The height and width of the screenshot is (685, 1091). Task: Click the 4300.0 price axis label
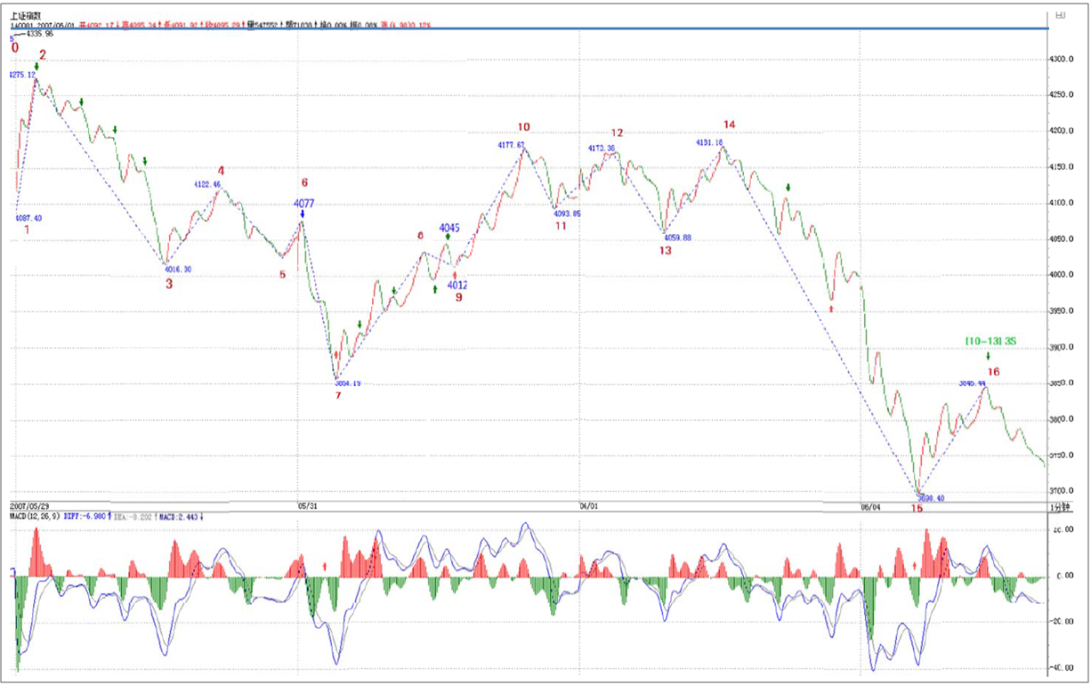[1063, 59]
